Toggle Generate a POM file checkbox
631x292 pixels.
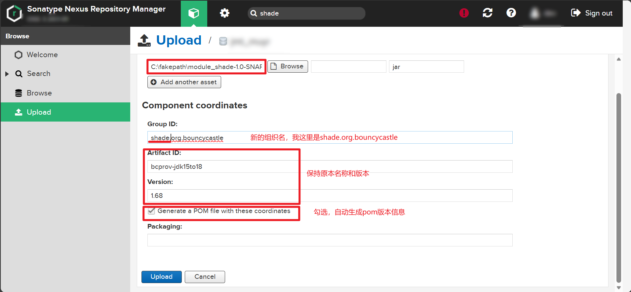point(151,211)
